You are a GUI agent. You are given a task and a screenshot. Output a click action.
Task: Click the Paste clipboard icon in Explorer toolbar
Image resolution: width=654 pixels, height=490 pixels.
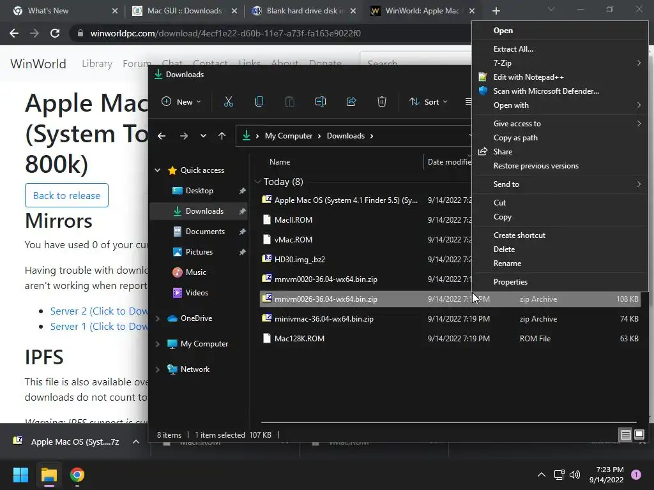coord(289,101)
